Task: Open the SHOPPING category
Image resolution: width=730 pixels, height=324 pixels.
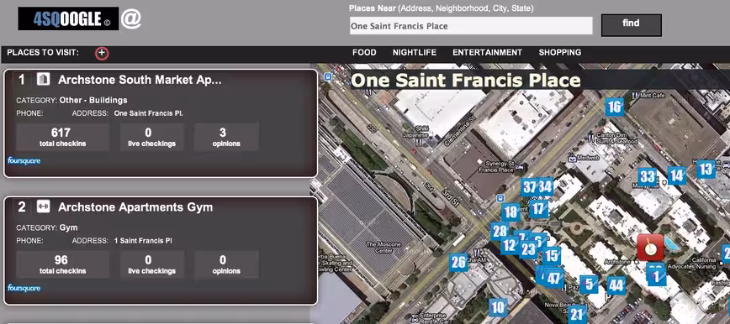Action: click(x=559, y=53)
